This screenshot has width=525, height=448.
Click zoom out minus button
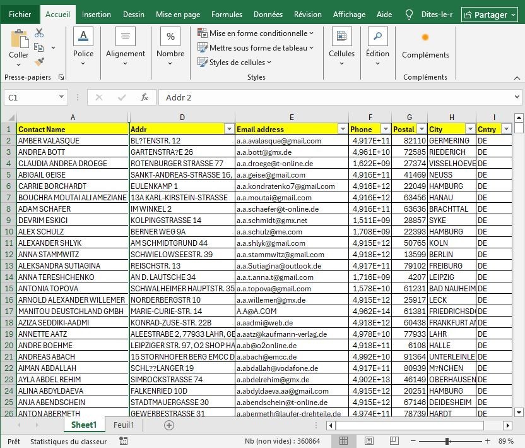[413, 441]
